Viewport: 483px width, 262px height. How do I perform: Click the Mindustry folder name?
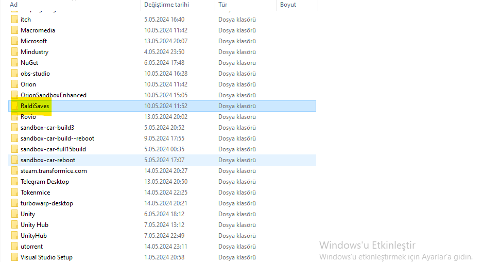tap(34, 51)
